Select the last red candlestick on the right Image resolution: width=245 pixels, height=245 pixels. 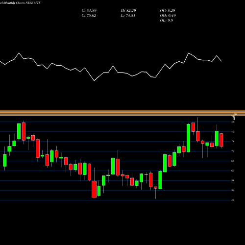point(221,140)
